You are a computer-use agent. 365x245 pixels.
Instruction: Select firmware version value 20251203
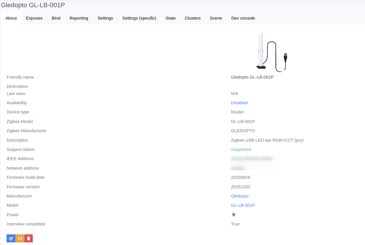[x=240, y=187]
